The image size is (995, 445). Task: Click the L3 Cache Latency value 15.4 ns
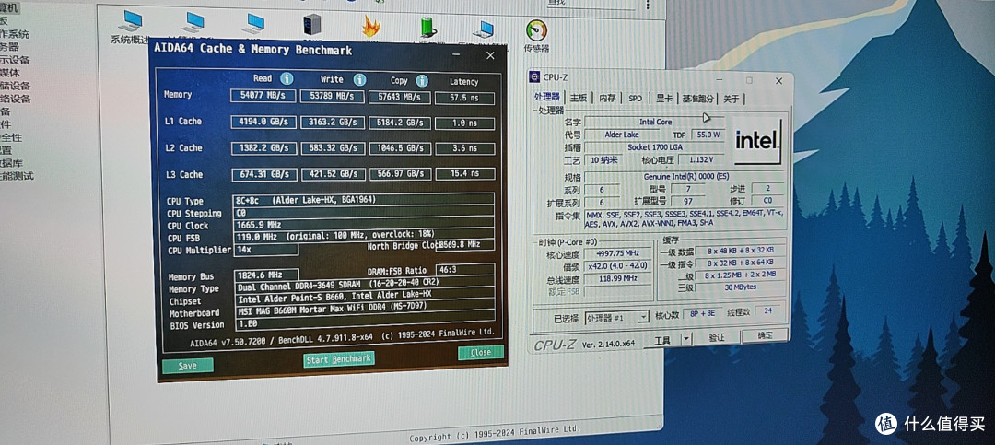[x=464, y=173]
